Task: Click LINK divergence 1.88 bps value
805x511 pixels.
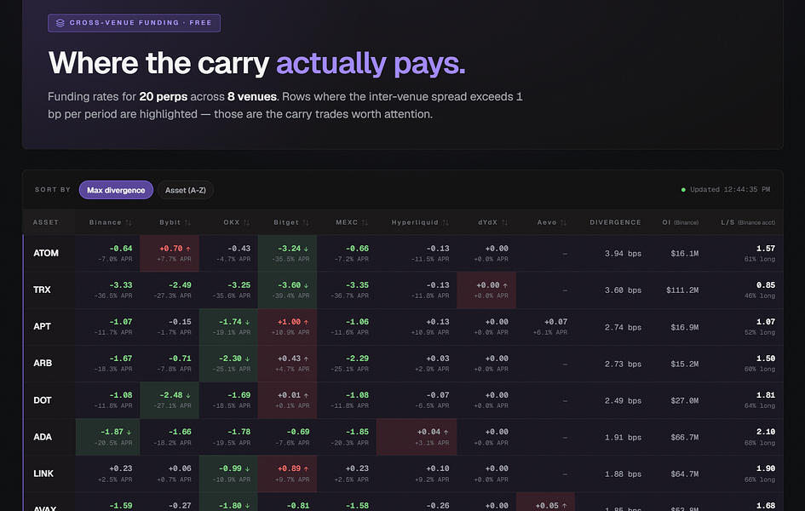Action: point(623,474)
